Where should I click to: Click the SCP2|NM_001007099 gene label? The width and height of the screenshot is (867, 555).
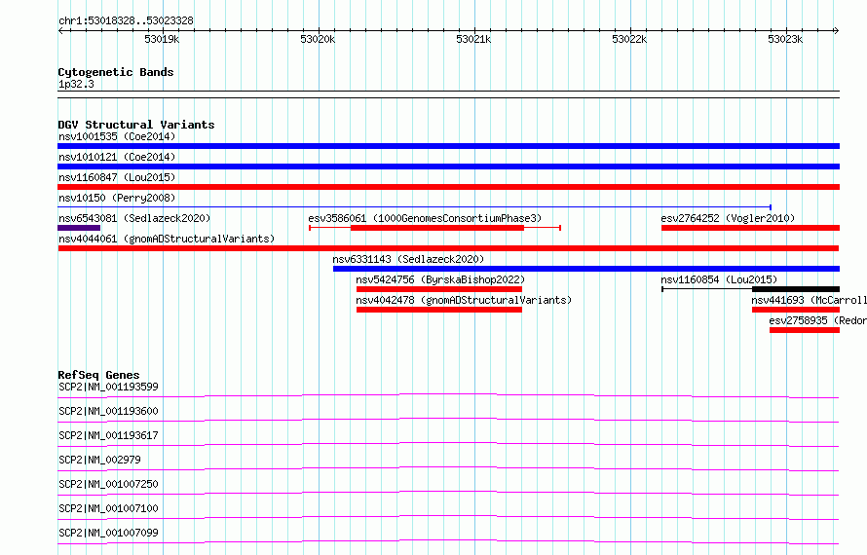[x=108, y=533]
